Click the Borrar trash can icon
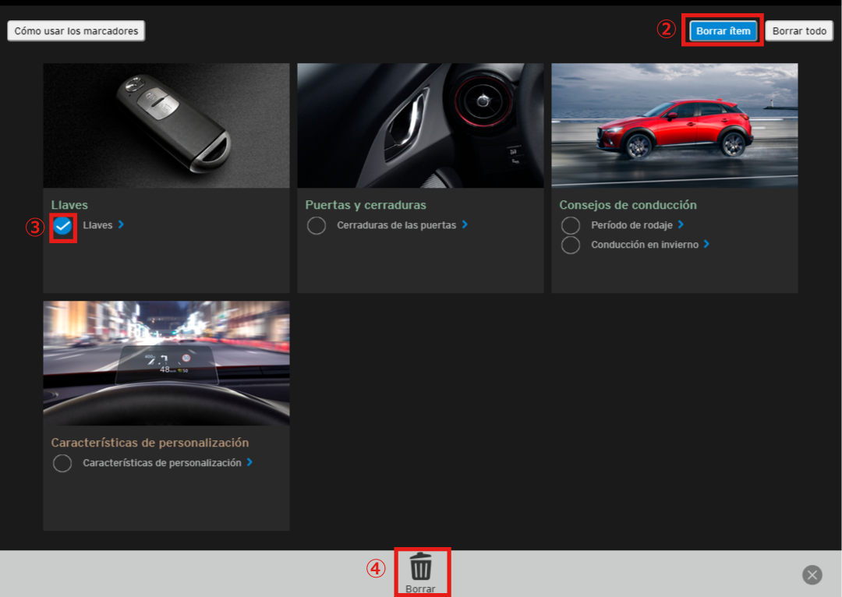This screenshot has width=842, height=597. tap(421, 566)
